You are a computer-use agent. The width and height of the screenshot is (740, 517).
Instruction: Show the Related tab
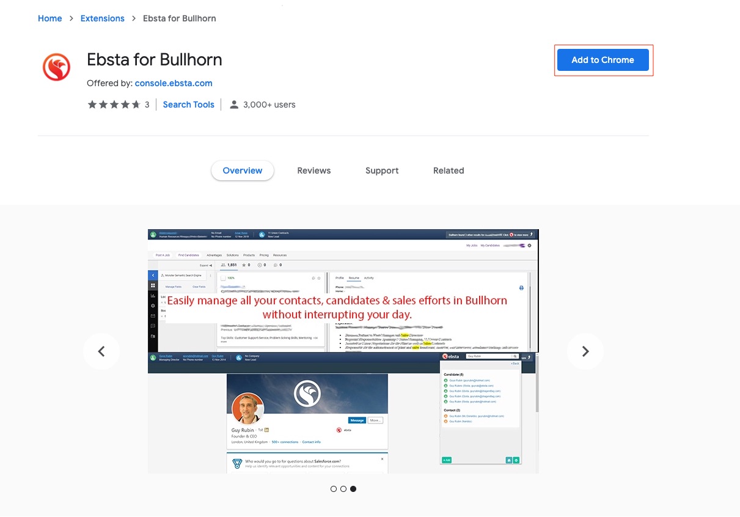[x=449, y=170]
